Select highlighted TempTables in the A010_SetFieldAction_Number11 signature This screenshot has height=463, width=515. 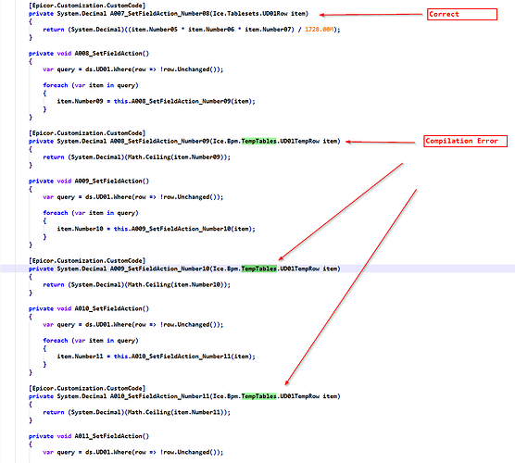tap(258, 396)
